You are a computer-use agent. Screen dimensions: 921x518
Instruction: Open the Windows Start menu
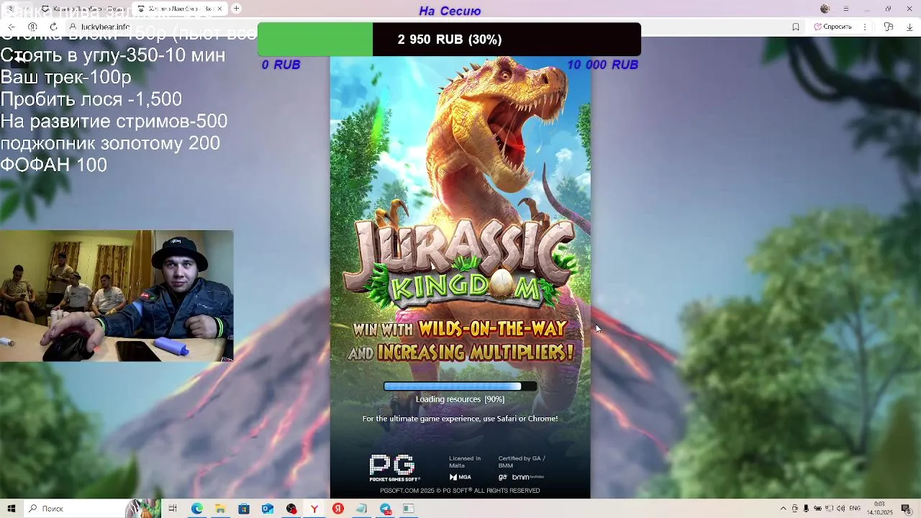point(12,509)
